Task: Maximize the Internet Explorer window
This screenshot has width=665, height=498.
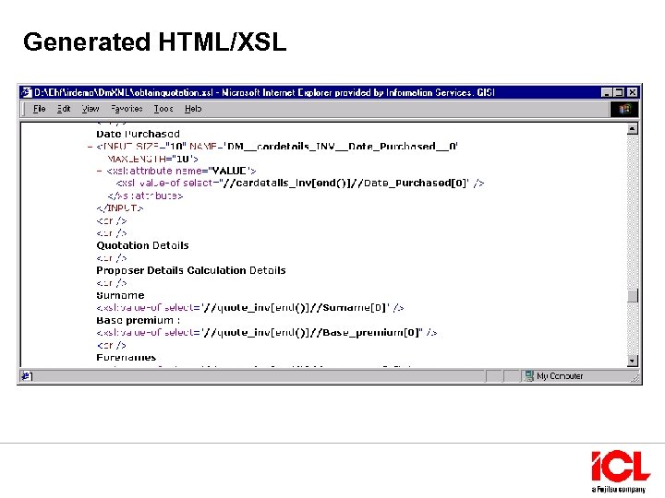Action: point(619,92)
